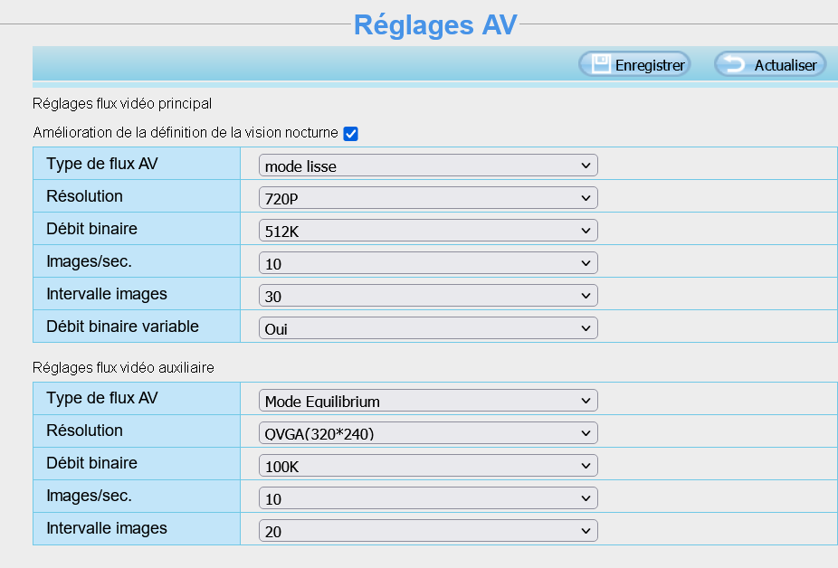Click chevron arrow of mode lisse dropdown
Screen dimensions: 838x568
coord(586,166)
